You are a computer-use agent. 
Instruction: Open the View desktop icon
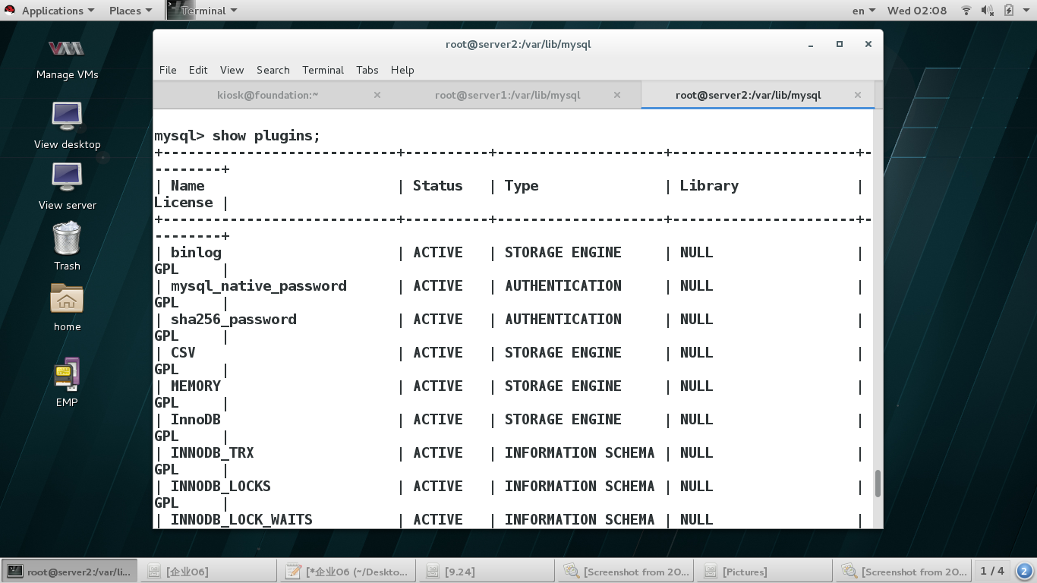(67, 126)
